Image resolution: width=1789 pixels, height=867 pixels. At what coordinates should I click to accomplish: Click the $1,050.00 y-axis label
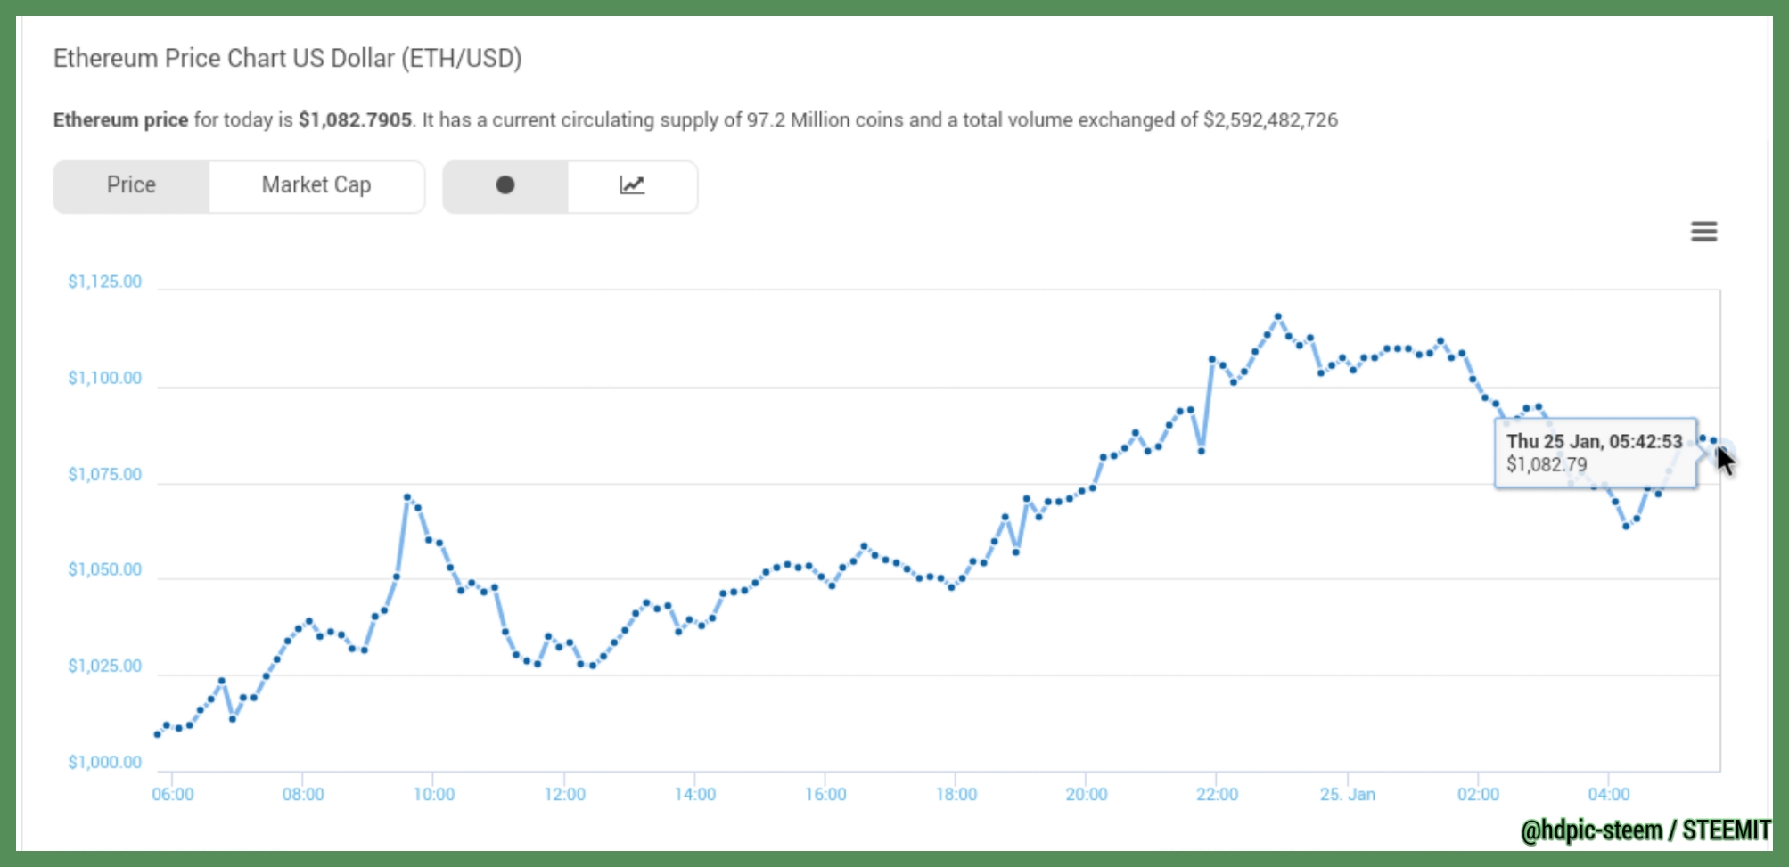tap(105, 569)
